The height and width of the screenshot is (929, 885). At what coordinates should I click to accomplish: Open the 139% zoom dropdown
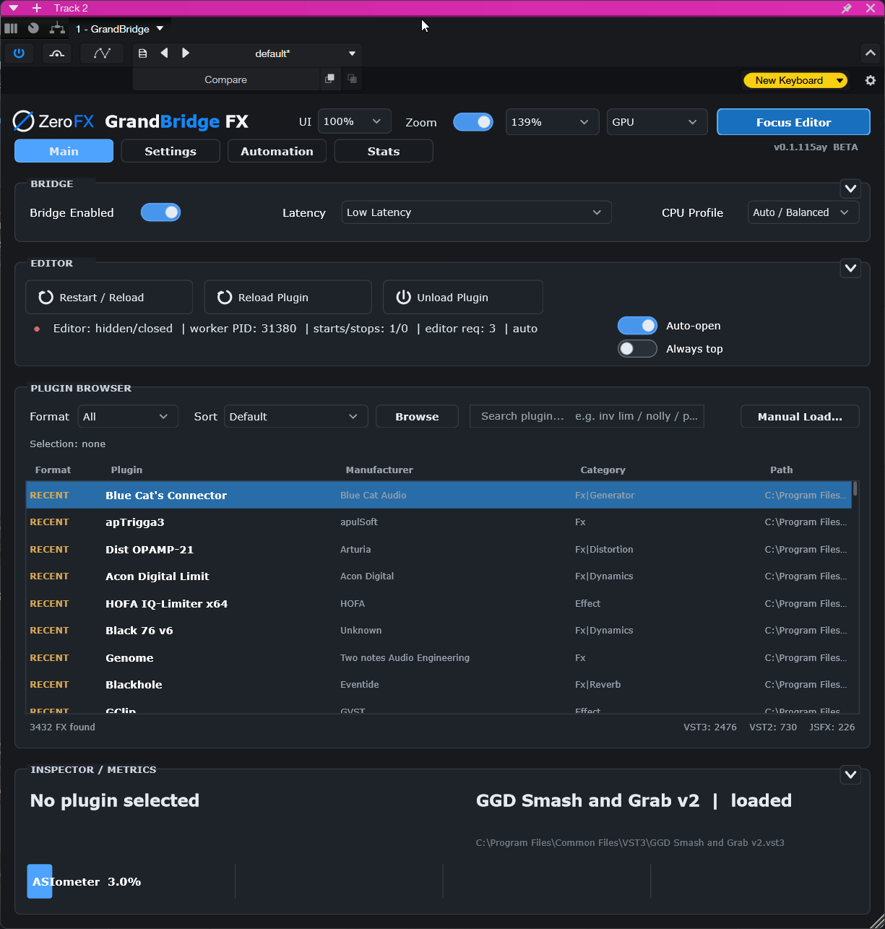click(553, 122)
